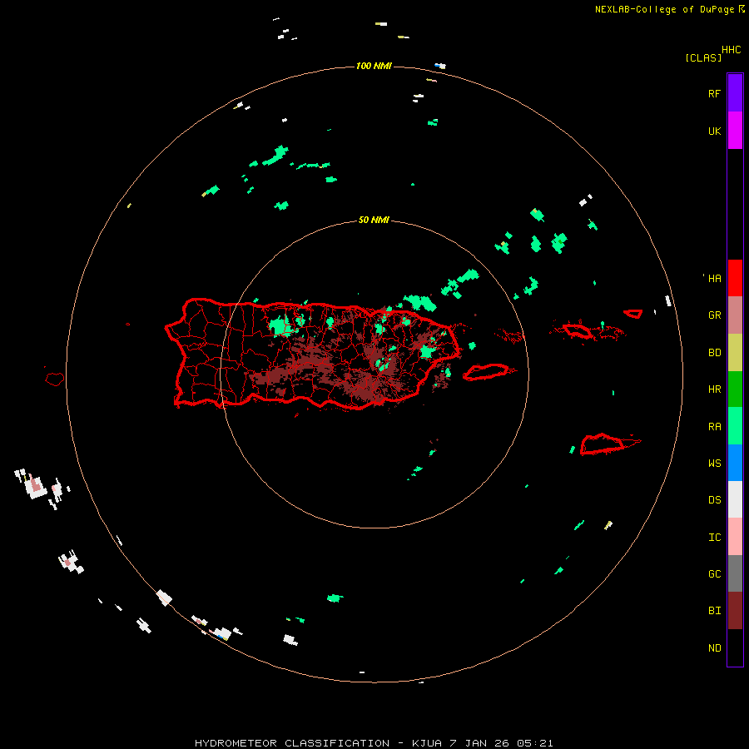Click the BI legend label
749x749 pixels.
point(714,611)
